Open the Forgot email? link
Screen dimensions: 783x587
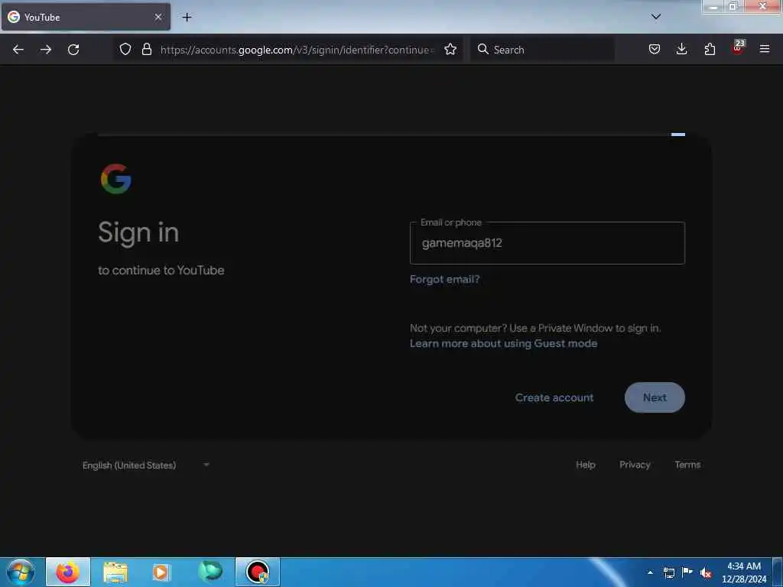[x=444, y=280]
